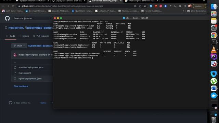The width and height of the screenshot is (219, 123).
Task: Click the GitHub logo home icon
Action: (7, 18)
